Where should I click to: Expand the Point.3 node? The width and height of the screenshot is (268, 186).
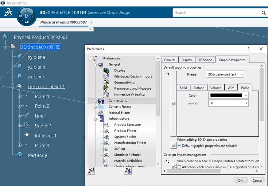tap(20, 145)
